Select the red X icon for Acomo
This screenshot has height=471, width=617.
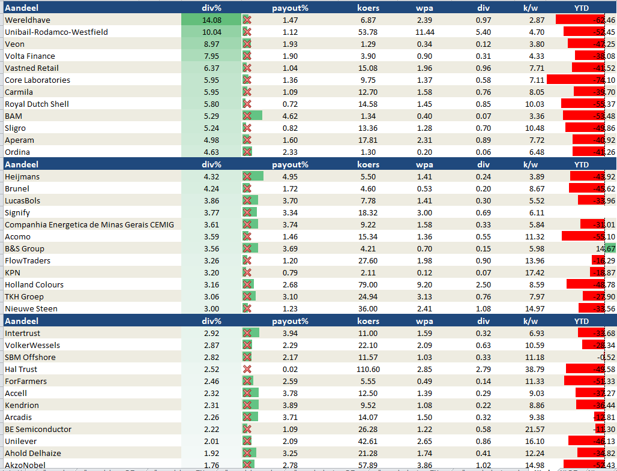pyautogui.click(x=247, y=236)
